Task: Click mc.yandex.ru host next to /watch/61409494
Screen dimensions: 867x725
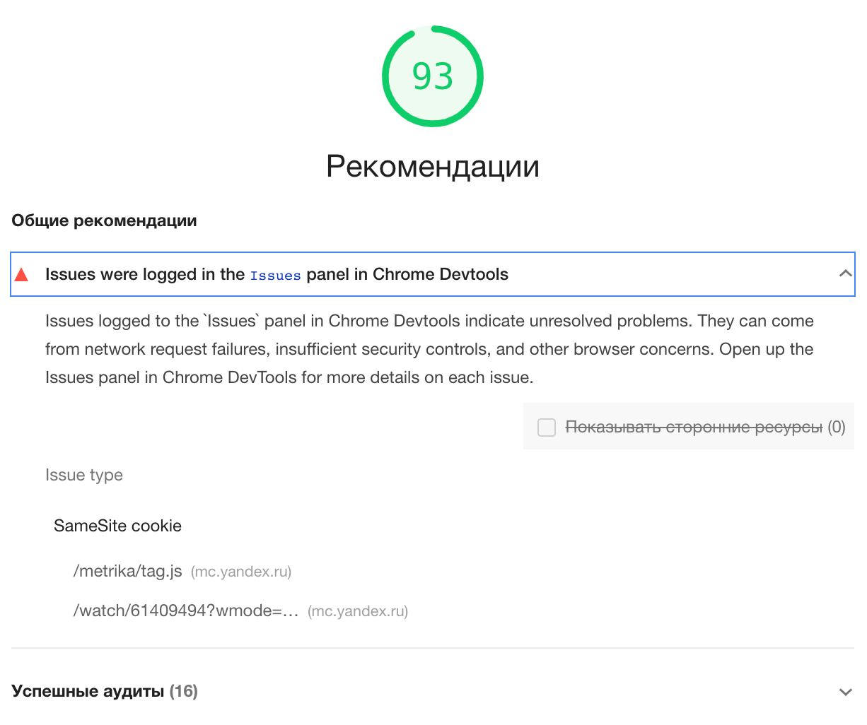Action: tap(358, 611)
